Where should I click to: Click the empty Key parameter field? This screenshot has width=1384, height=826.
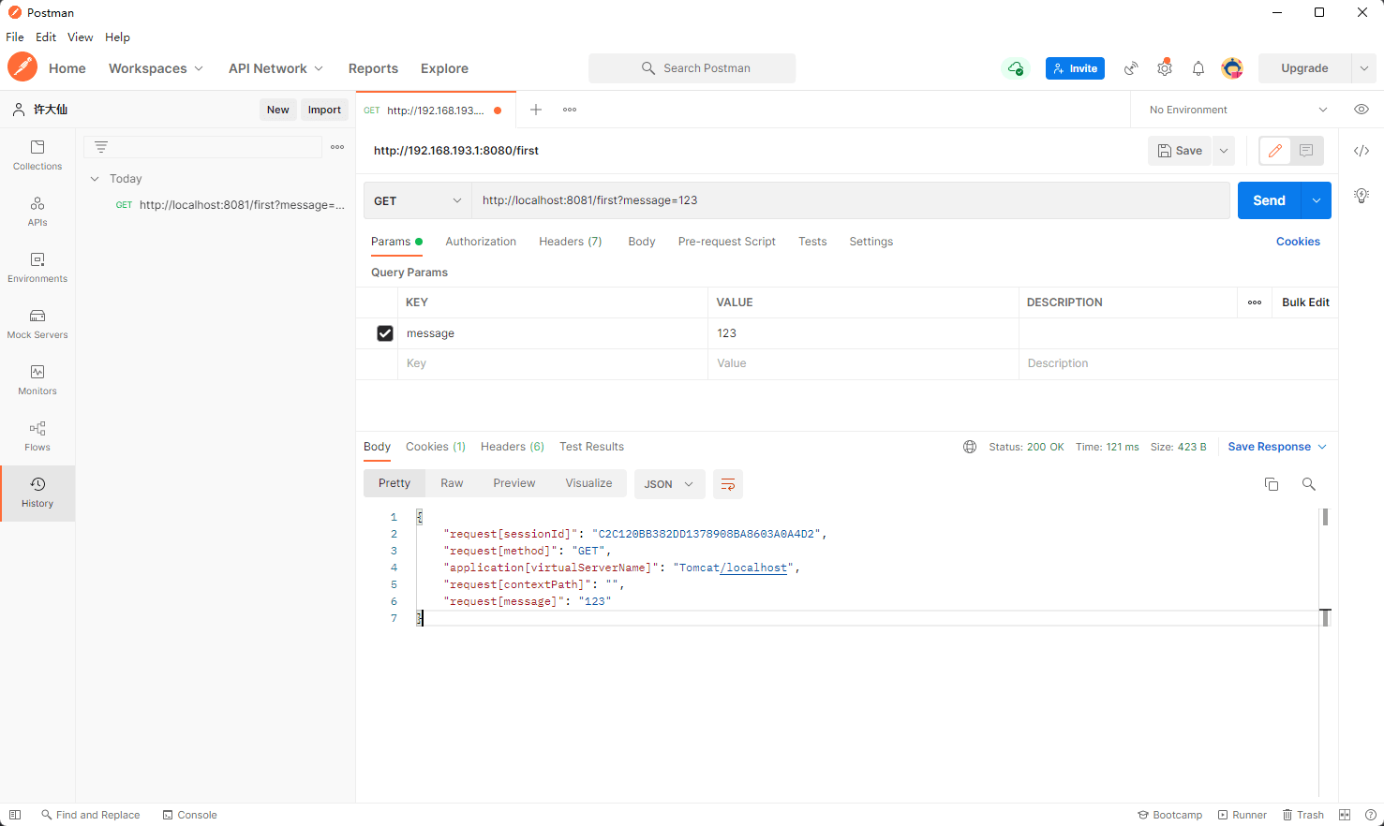point(553,363)
